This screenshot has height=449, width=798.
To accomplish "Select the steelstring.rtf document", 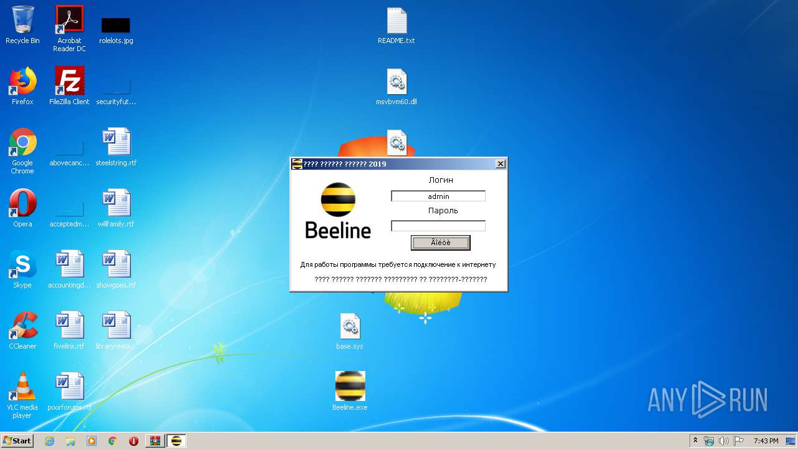I will pyautogui.click(x=116, y=147).
